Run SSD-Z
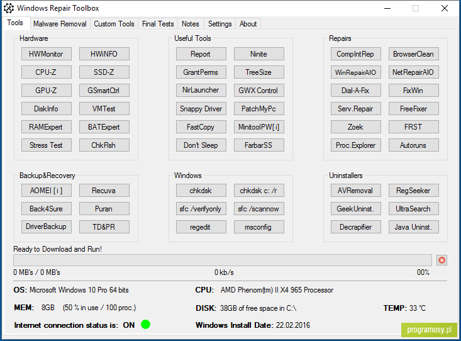 104,72
